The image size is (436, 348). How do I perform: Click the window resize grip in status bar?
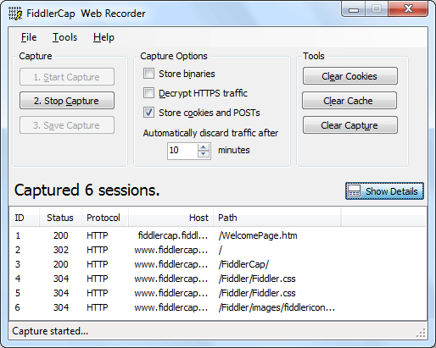pyautogui.click(x=422, y=333)
